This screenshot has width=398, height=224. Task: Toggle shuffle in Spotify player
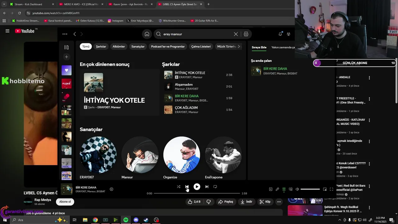[x=178, y=187]
